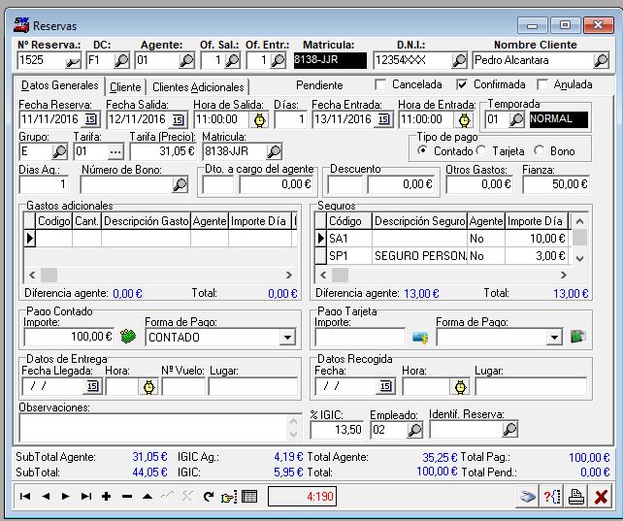This screenshot has width=623, height=521.
Task: Expand the Pago Contado Forma de Pago dropdown
Action: (287, 338)
